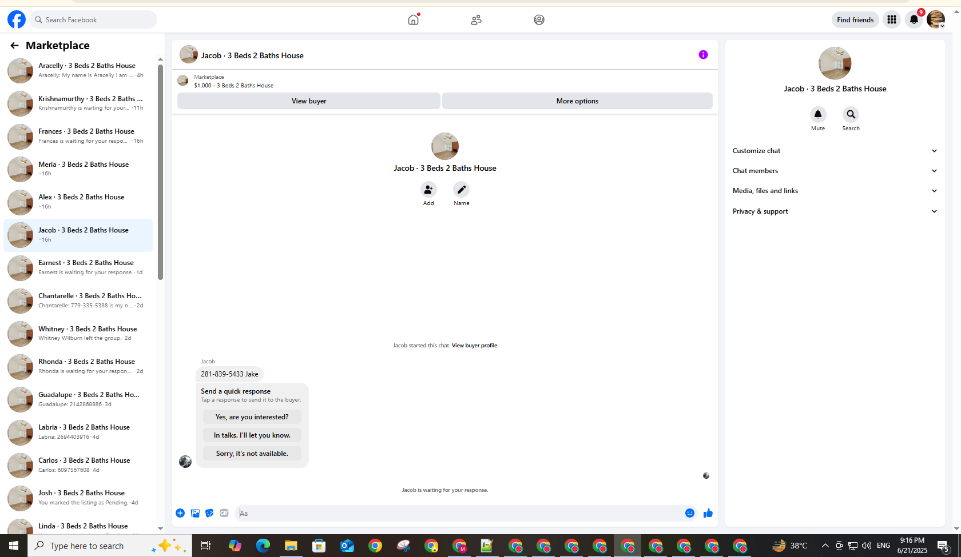The height and width of the screenshot is (557, 961).
Task: Open the emoji picker in message box
Action: (x=690, y=513)
